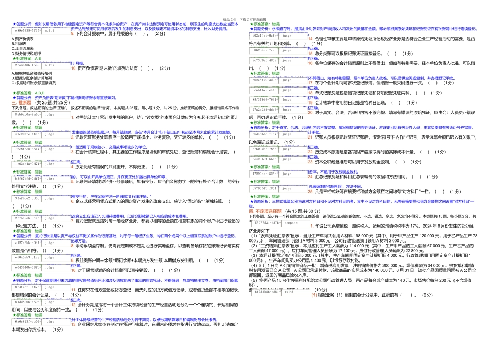Click the header text '精品文档---下载后可任意编辑'
489x346 pixels.
[x=244, y=20]
